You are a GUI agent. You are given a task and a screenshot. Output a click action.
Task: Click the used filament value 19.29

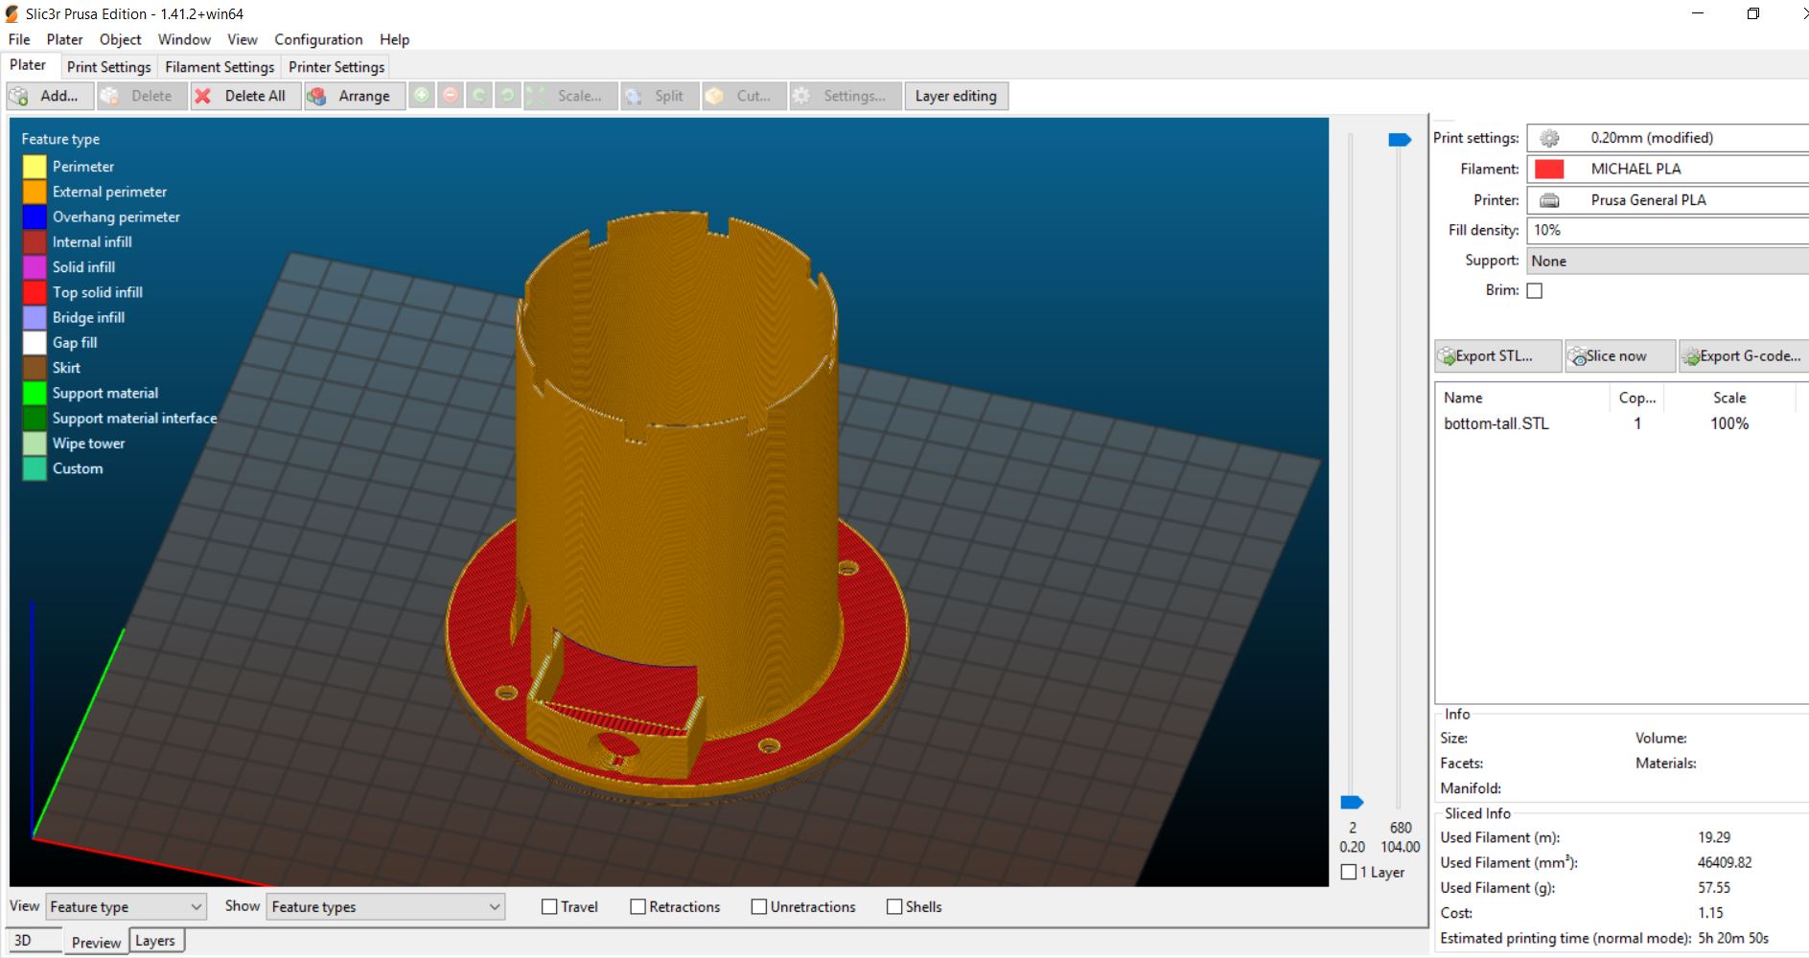[x=1714, y=837]
